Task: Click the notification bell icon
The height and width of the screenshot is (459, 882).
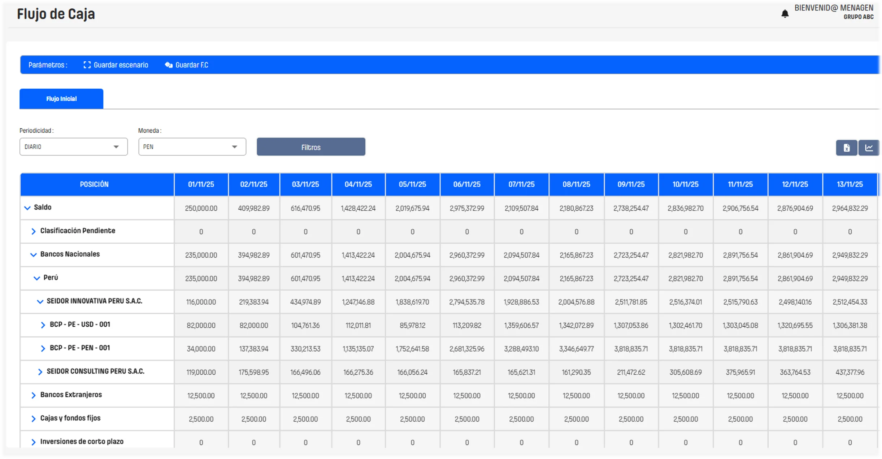Action: (785, 14)
